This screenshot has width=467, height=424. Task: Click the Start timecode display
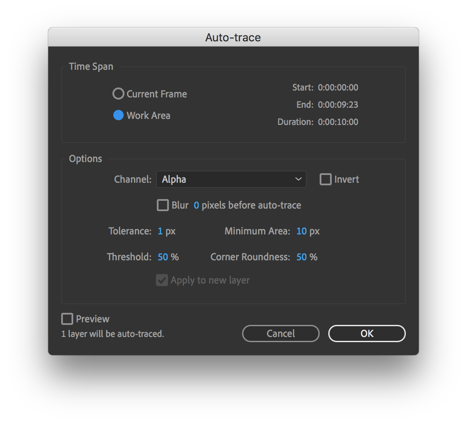click(338, 87)
